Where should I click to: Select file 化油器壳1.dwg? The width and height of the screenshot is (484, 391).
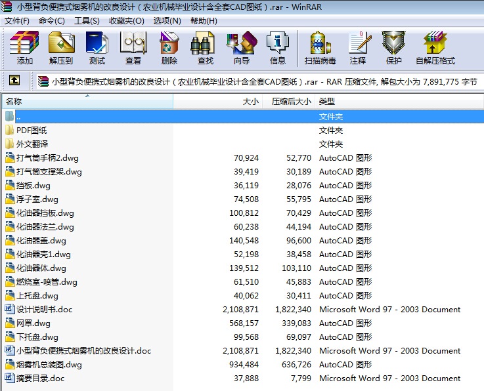tap(43, 254)
